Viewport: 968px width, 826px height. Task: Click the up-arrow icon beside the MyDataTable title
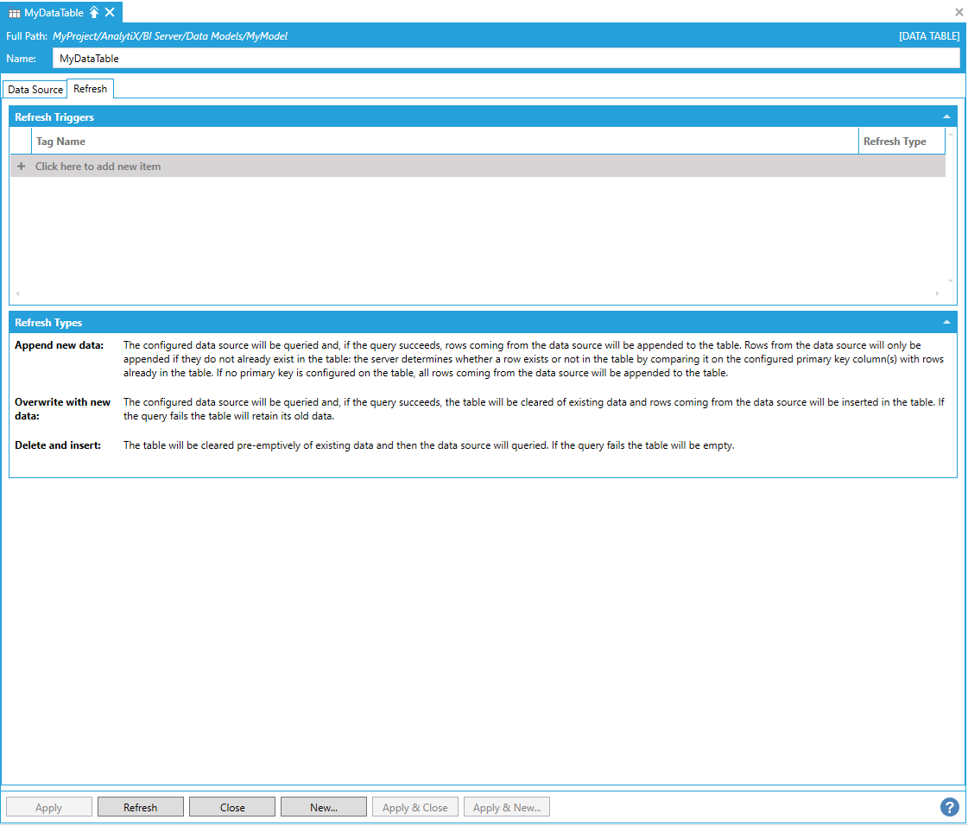94,12
